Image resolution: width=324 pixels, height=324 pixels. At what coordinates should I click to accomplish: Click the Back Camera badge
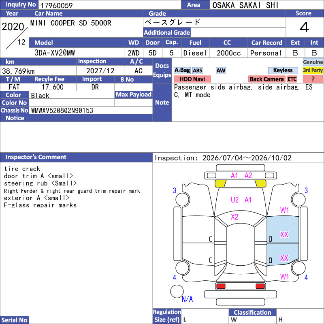coord(266,79)
